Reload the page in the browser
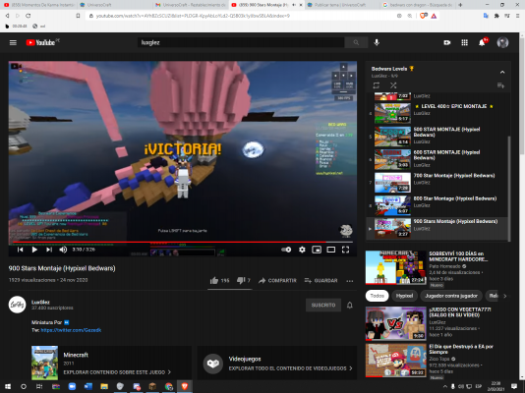This screenshot has height=393, width=525. pos(29,16)
